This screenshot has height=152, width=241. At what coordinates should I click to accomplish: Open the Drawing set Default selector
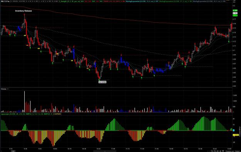point(233,151)
